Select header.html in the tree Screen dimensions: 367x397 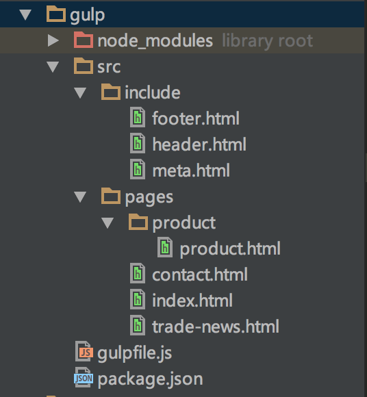pos(199,144)
